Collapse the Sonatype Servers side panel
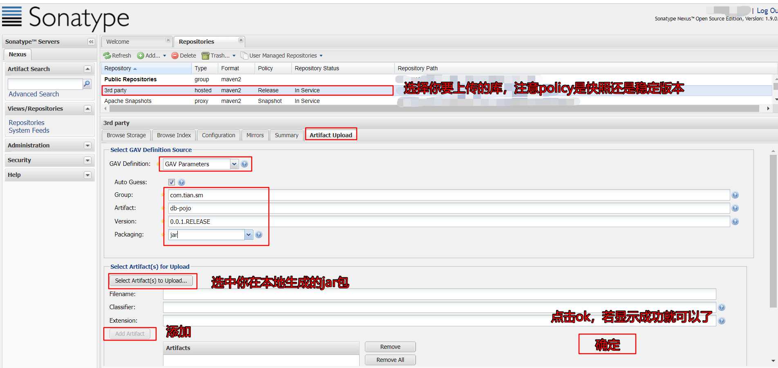Image resolution: width=778 pixels, height=368 pixels. pos(91,42)
